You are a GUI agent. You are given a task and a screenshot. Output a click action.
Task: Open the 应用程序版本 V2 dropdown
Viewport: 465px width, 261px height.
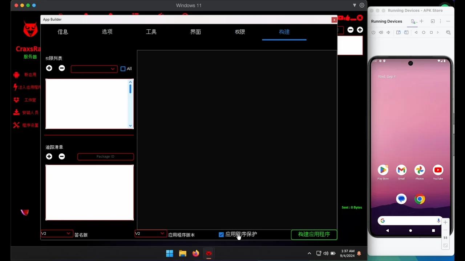150,234
